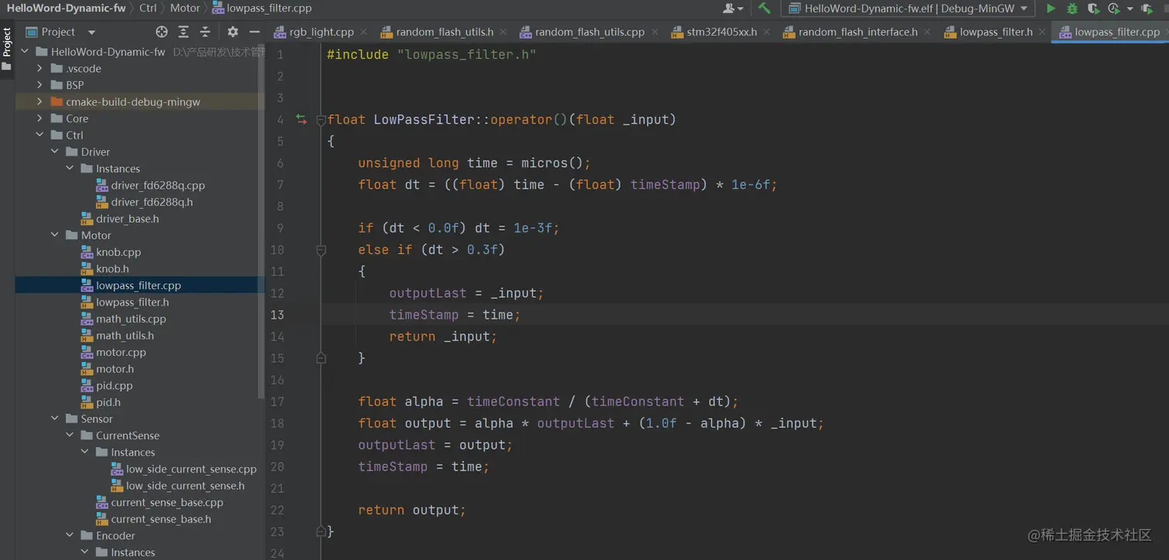Collapse the Sensor folder
Viewport: 1169px width, 560px height.
pyautogui.click(x=54, y=418)
